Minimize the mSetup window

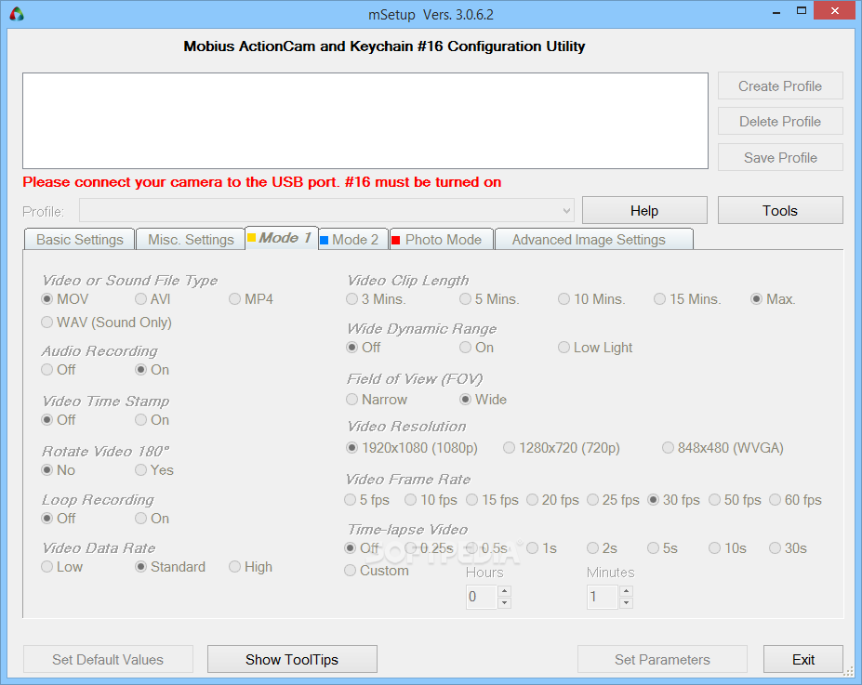776,11
